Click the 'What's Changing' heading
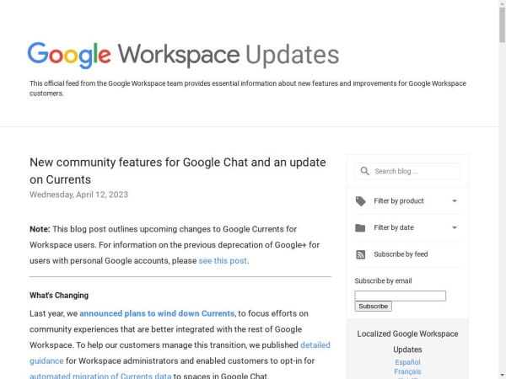 pos(59,296)
